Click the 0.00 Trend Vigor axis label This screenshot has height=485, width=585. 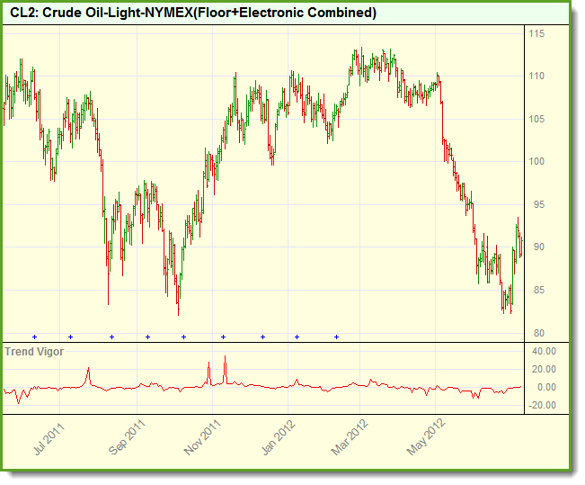point(547,387)
